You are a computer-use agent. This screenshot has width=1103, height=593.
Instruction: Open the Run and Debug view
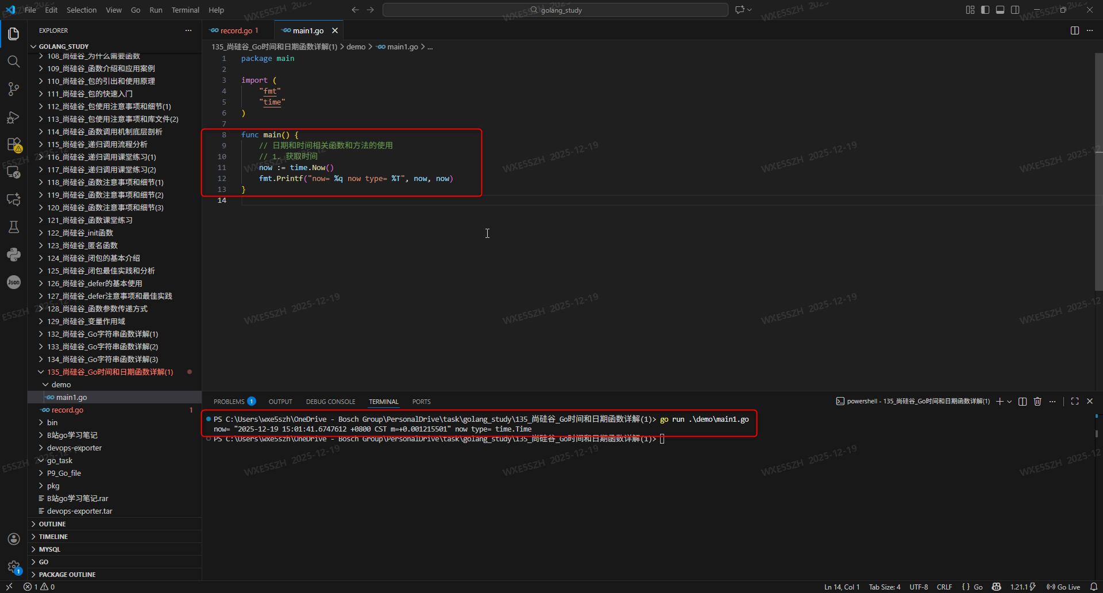[14, 117]
